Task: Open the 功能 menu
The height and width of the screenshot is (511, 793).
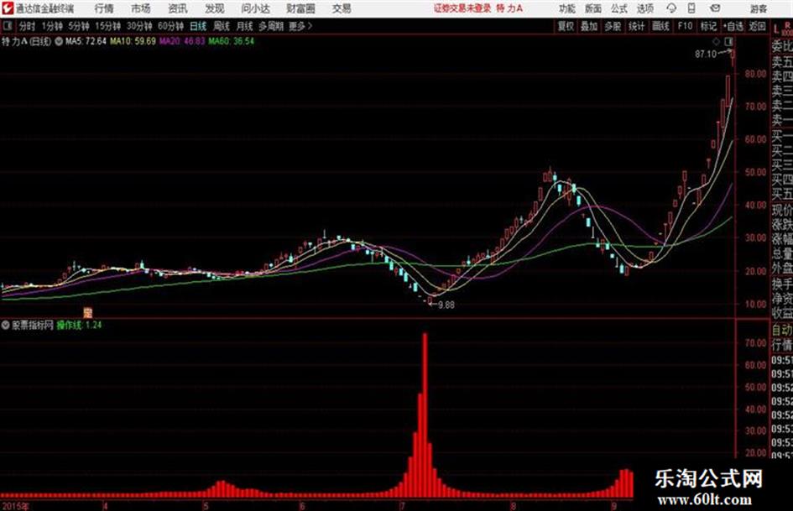Action: [x=567, y=8]
